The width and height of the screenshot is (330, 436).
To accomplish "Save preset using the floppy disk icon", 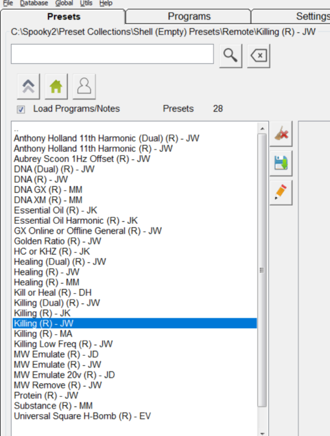I will [281, 163].
